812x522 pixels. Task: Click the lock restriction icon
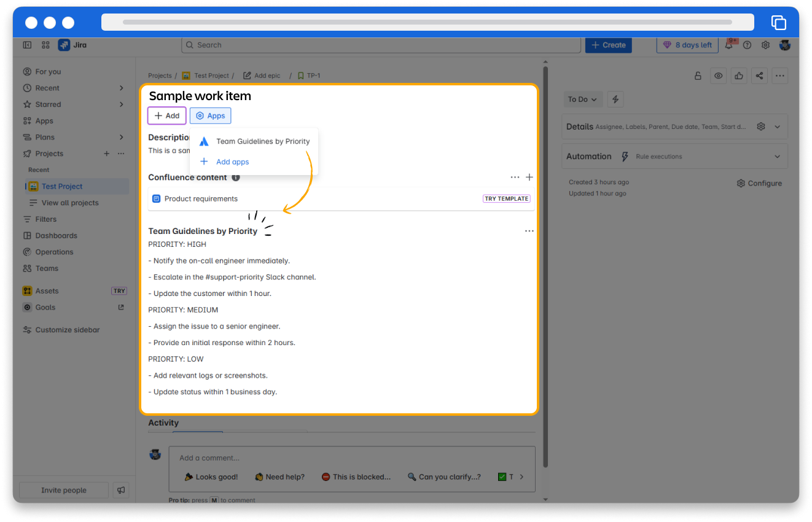pos(698,76)
